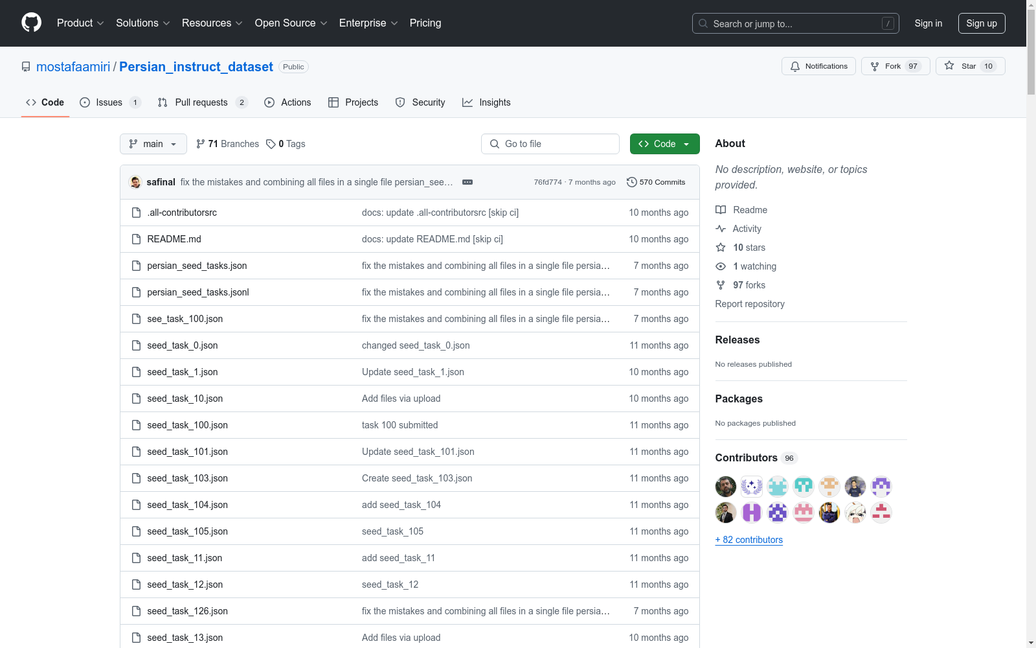The image size is (1036, 648).
Task: Open the seed_task_12.json file
Action: [x=185, y=584]
